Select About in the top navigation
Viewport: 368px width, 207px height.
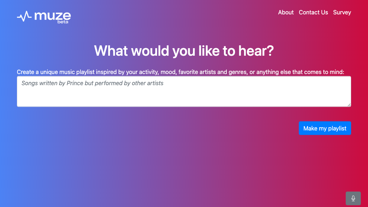tap(286, 12)
